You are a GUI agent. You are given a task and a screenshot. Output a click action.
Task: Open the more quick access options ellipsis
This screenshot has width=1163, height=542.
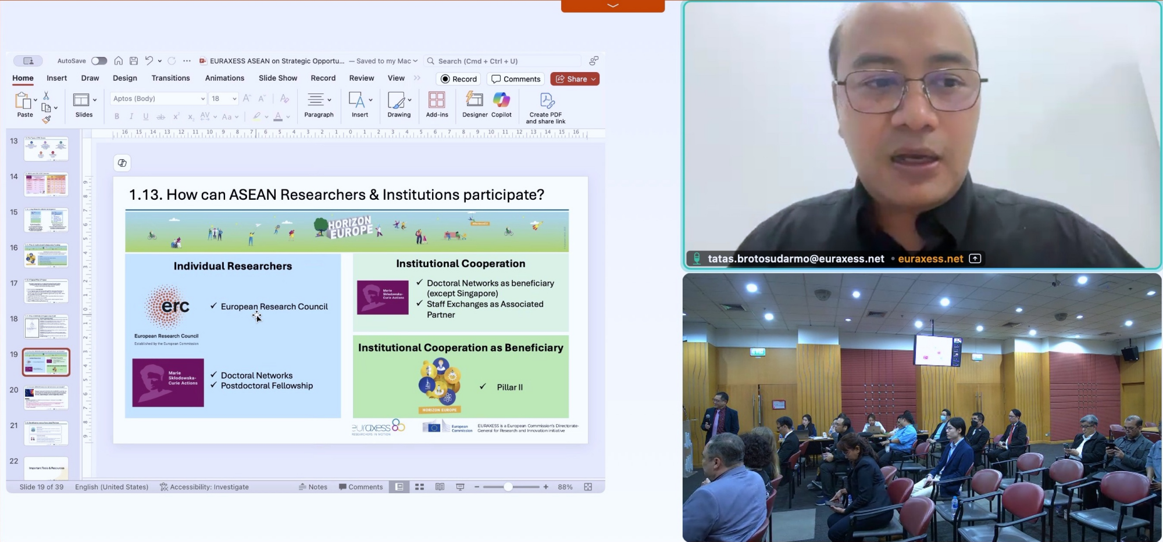187,61
